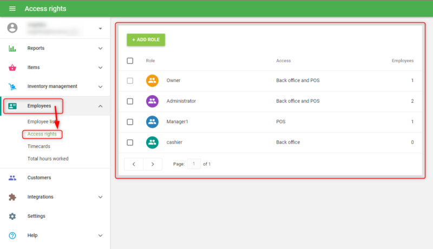Select Total hours worked submenu item
Viewport: 433px width, 249px height.
coord(48,159)
